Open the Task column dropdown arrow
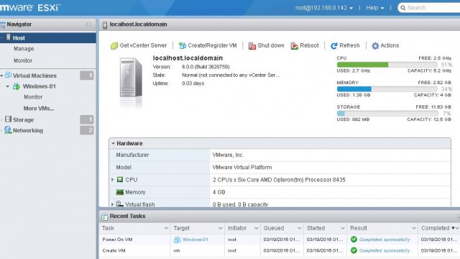The width and height of the screenshot is (460, 259). tap(166, 228)
